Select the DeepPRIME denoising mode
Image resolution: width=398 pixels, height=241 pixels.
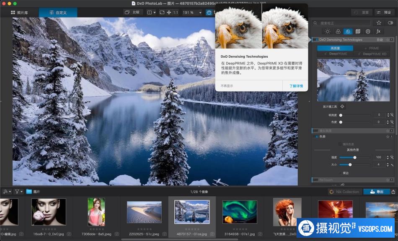click(x=335, y=54)
